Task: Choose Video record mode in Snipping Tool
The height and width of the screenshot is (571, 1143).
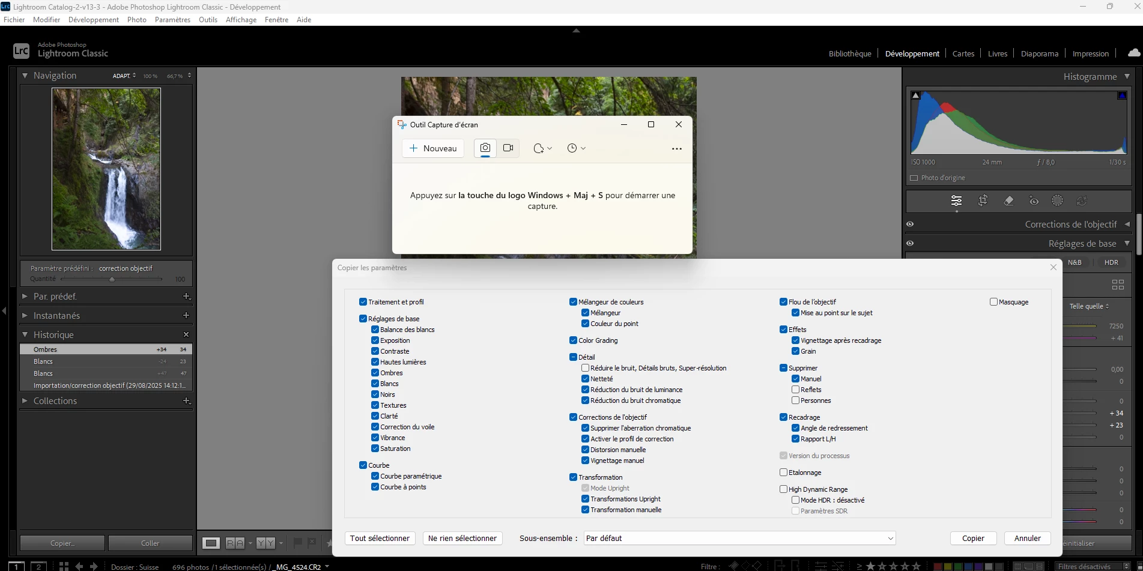Action: click(508, 148)
